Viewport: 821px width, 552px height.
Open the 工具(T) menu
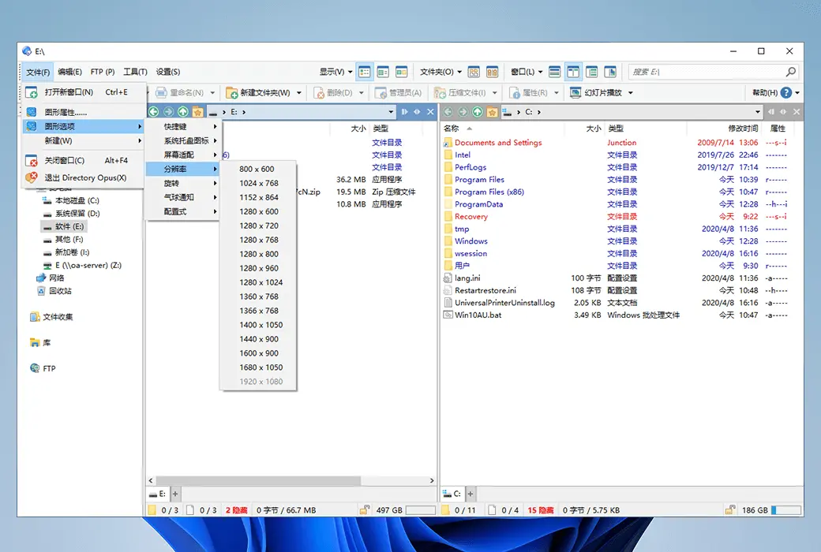[x=136, y=71]
